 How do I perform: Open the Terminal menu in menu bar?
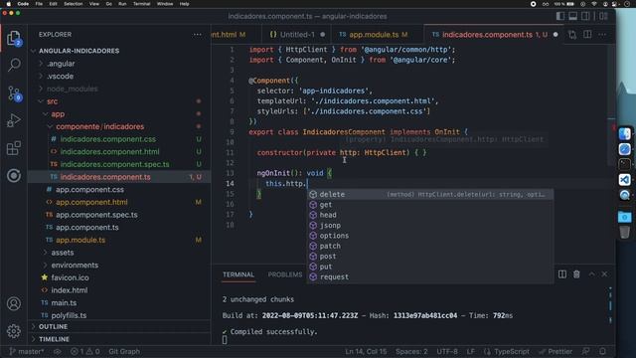(x=141, y=4)
